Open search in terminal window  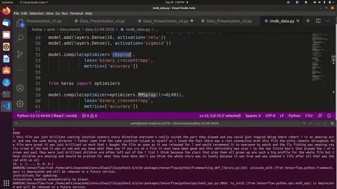click(x=304, y=123)
